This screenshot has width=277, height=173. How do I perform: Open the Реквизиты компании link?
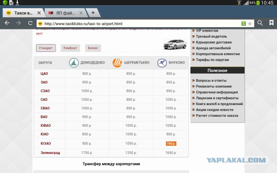pos(214,86)
